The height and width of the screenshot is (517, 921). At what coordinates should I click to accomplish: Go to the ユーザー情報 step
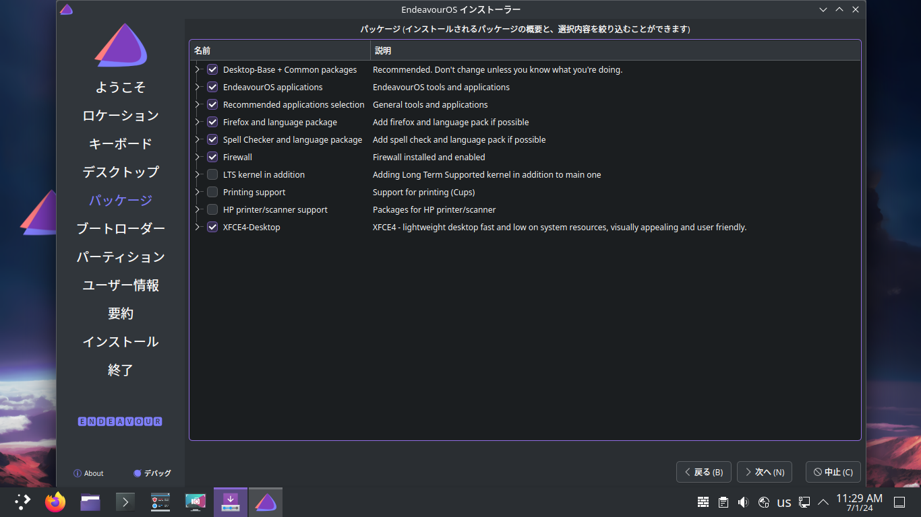pos(121,285)
